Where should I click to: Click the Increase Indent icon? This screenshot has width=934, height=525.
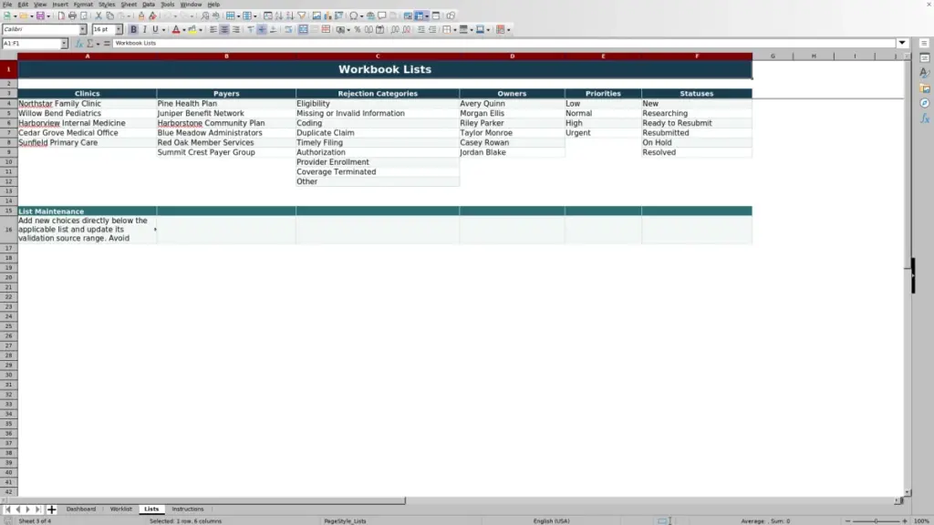(421, 30)
